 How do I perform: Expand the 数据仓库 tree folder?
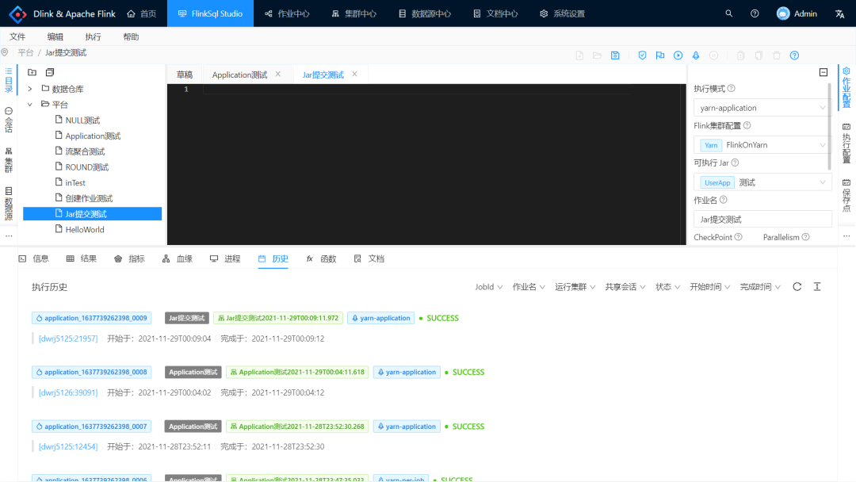point(30,89)
